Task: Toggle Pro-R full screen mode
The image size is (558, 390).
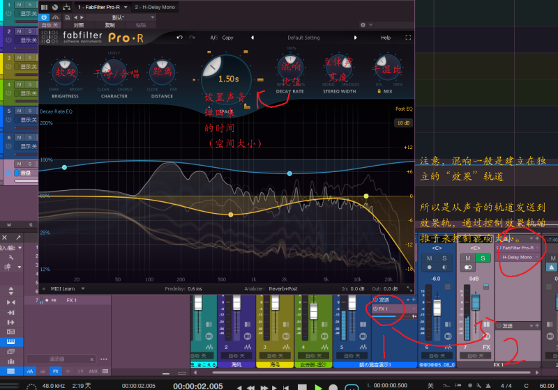Action: [408, 38]
